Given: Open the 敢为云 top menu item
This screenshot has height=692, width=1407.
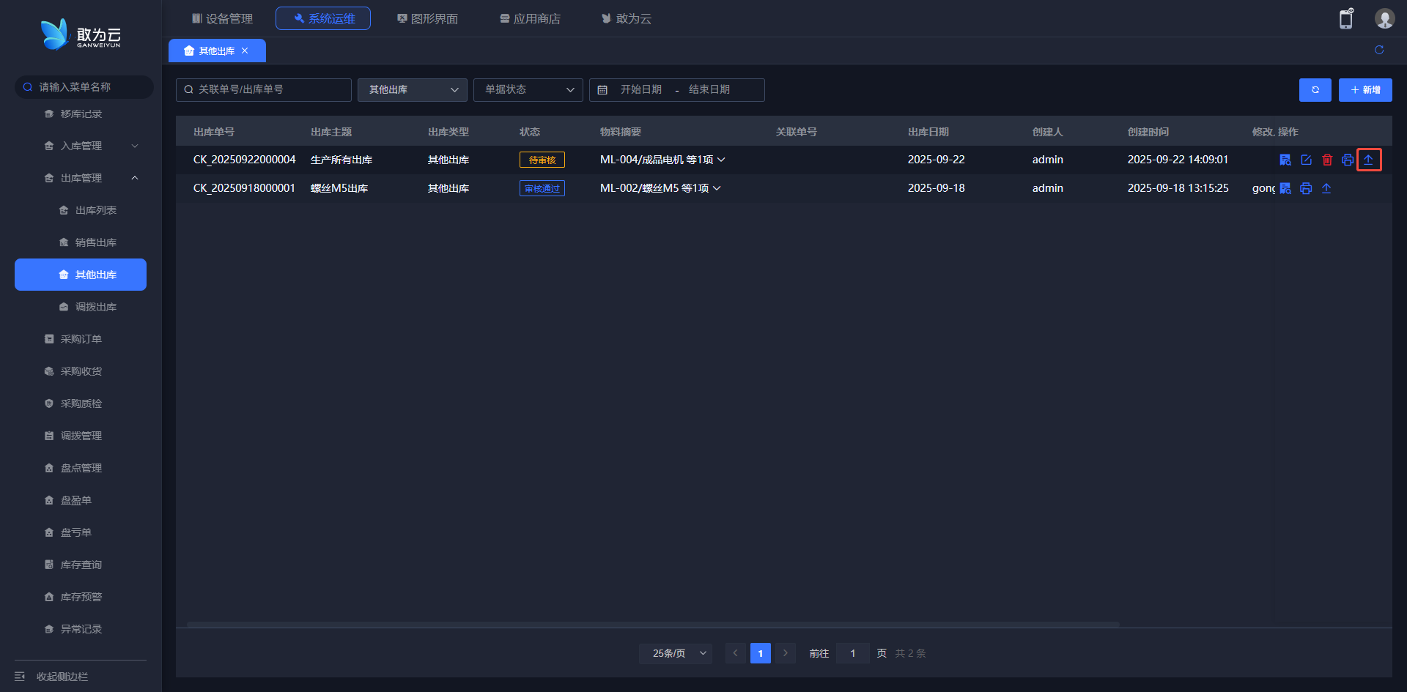Looking at the screenshot, I should pyautogui.click(x=627, y=18).
